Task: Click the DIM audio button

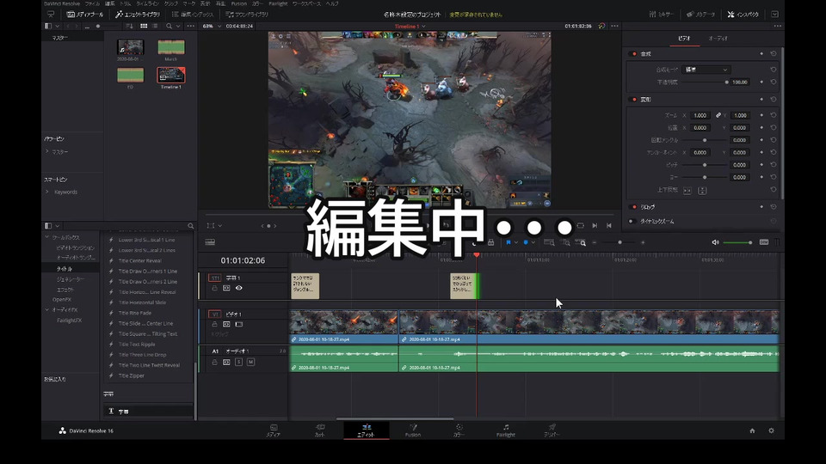Action: pos(764,242)
